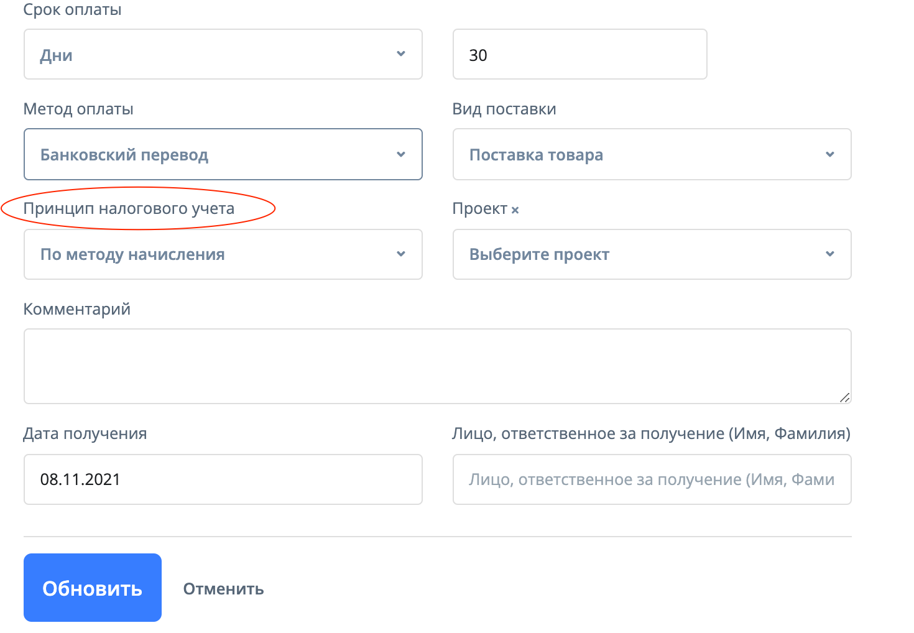Click the Проект label text

479,209
